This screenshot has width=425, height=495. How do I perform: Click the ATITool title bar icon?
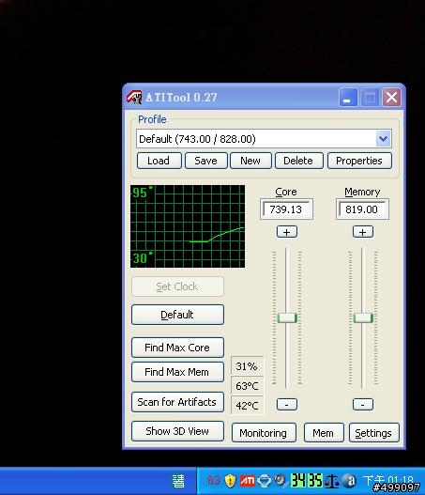click(x=134, y=98)
